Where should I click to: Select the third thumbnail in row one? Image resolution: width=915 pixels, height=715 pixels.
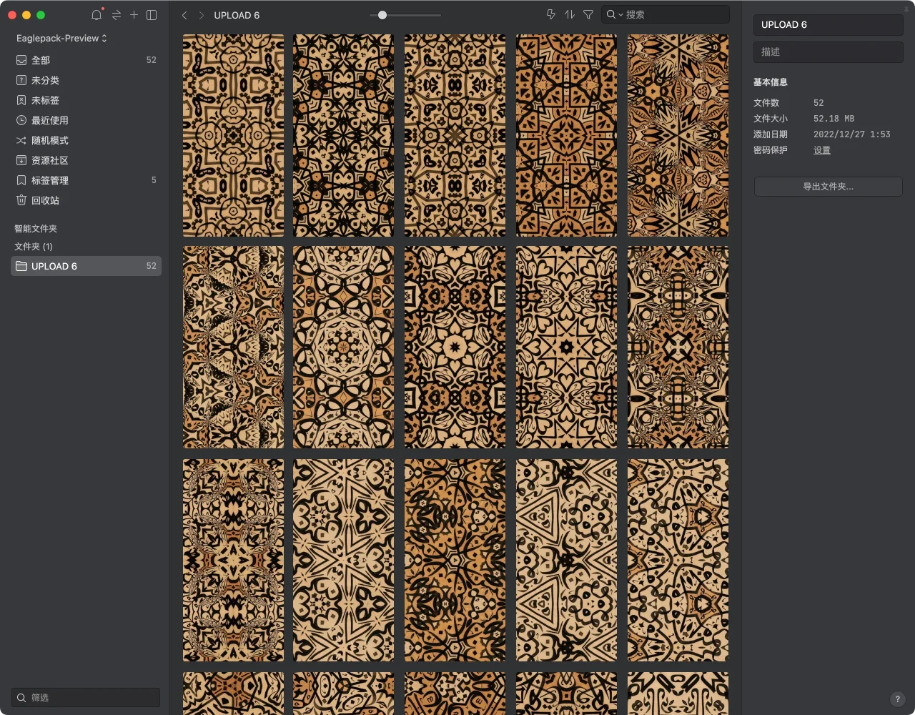(455, 135)
